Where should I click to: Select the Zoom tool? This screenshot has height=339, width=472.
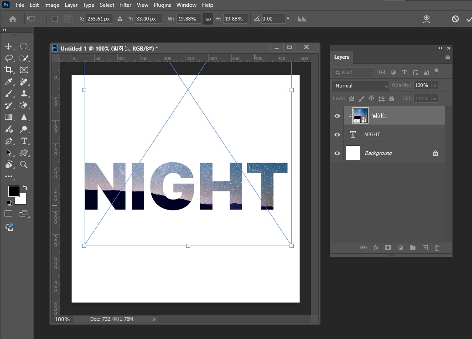pos(24,164)
